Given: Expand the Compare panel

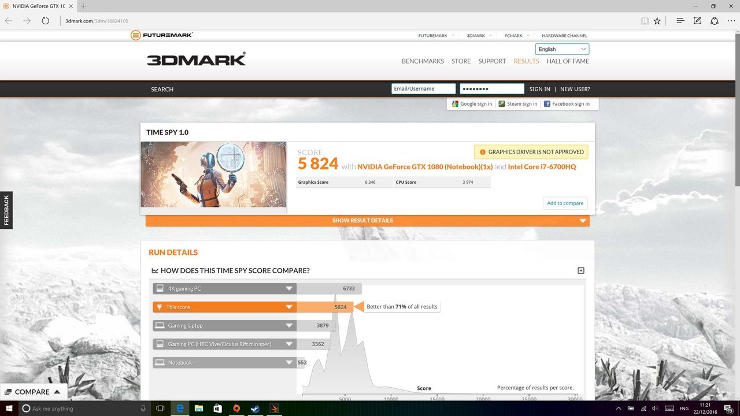Looking at the screenshot, I should (34, 392).
